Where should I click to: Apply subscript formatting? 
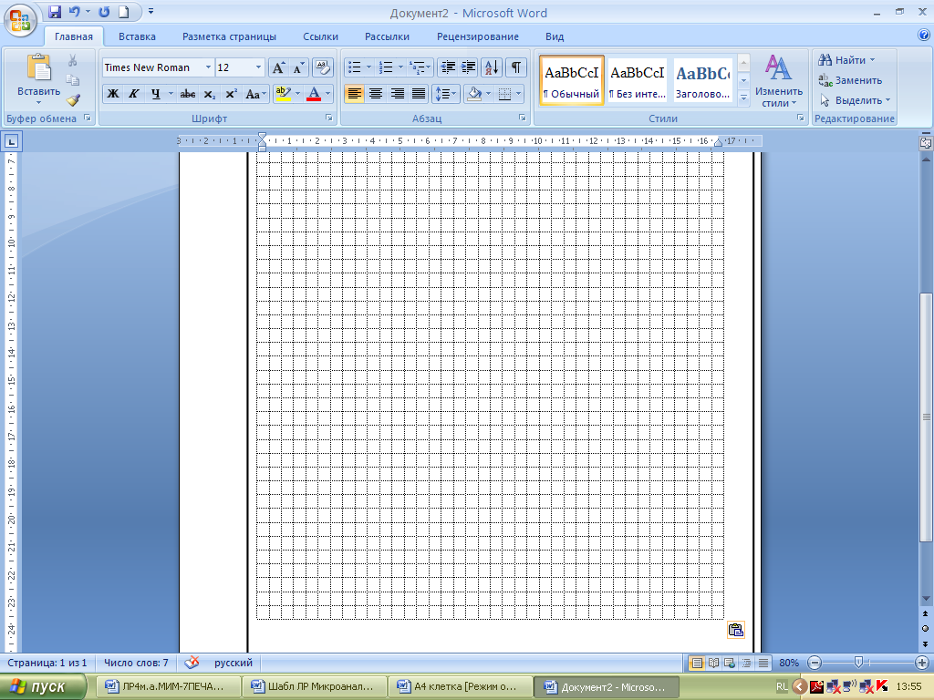tap(210, 94)
